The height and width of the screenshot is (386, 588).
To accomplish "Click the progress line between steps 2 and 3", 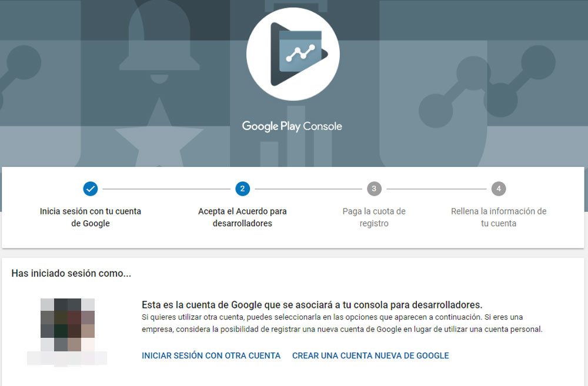I will [x=309, y=189].
